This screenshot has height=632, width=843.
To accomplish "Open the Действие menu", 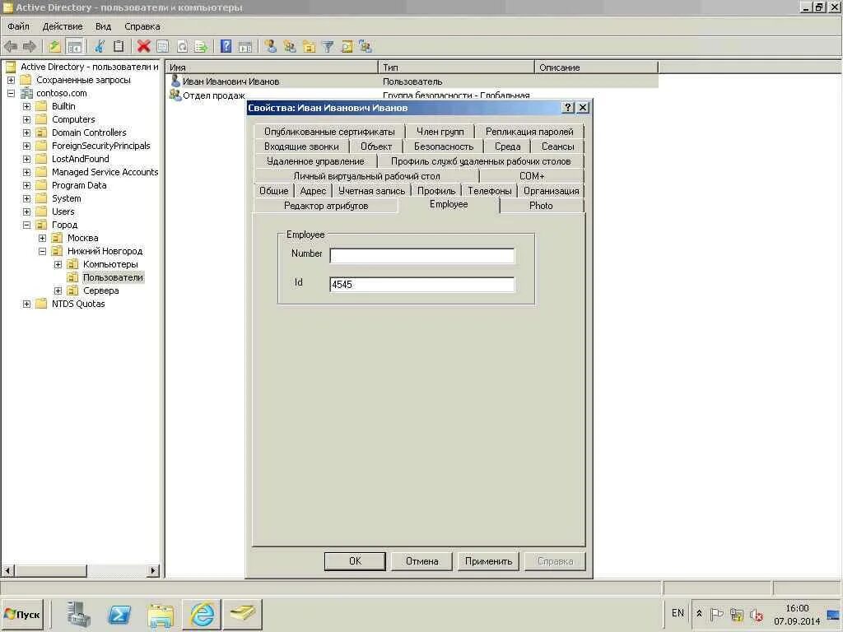I will [x=63, y=26].
